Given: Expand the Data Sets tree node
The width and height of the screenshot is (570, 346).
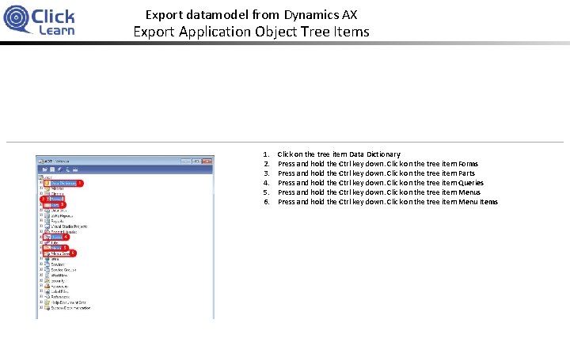Looking at the screenshot, I should (x=41, y=210).
